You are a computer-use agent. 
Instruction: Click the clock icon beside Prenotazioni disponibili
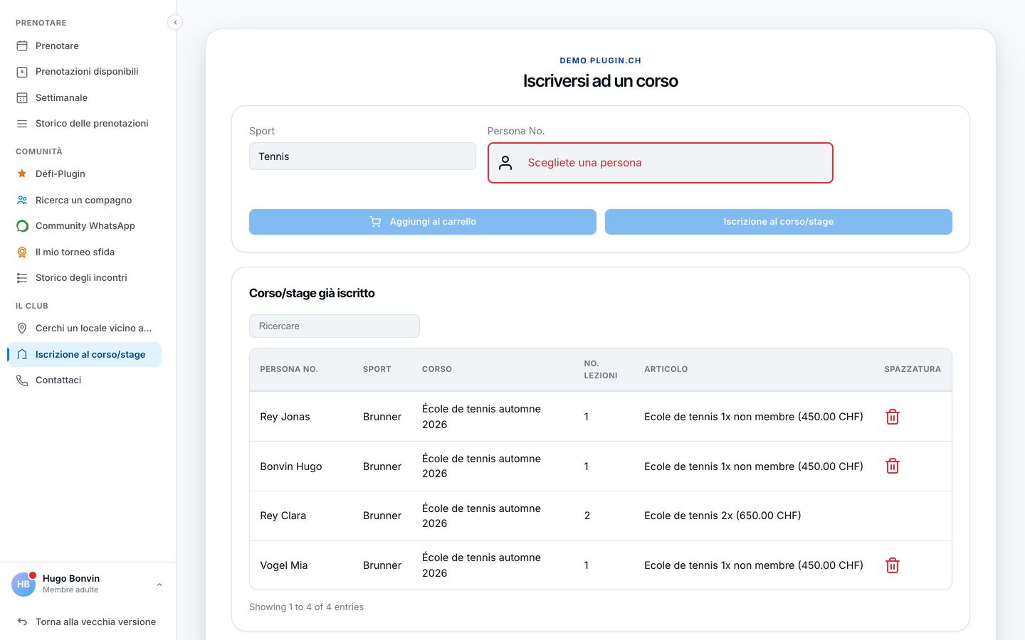pyautogui.click(x=22, y=72)
